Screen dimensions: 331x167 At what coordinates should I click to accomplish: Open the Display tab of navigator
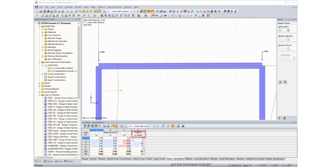point(48,161)
